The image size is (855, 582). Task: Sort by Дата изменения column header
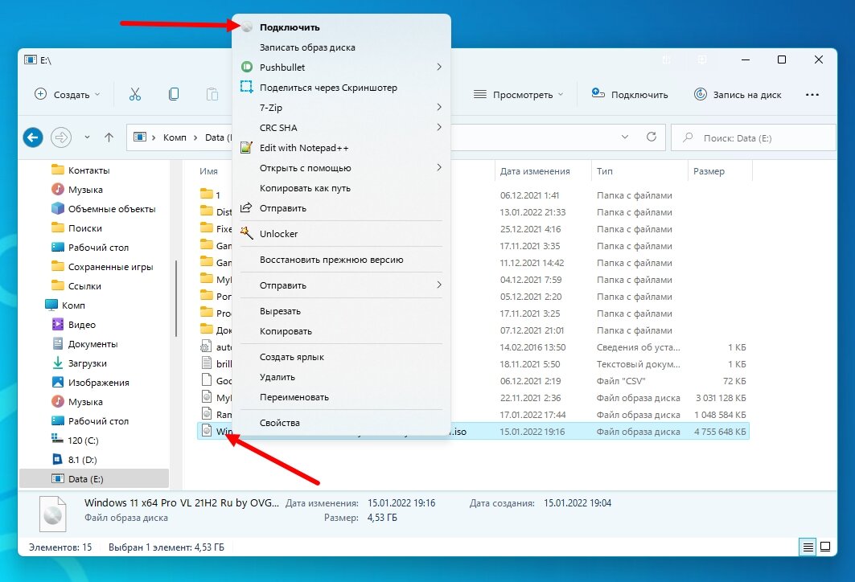[543, 171]
